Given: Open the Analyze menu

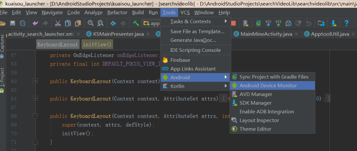Looking at the screenshot, I should pos(94,13).
